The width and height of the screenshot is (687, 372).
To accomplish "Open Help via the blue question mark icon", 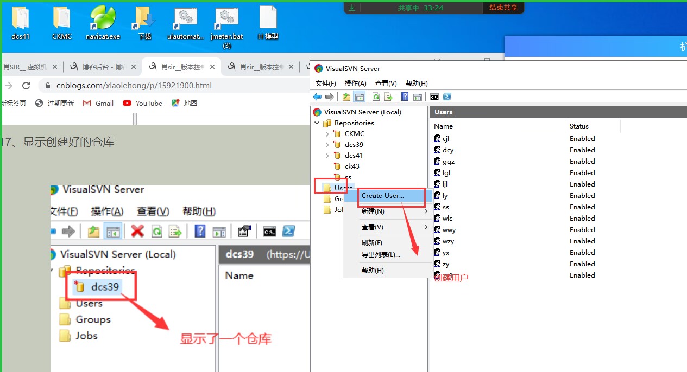I will click(x=405, y=97).
